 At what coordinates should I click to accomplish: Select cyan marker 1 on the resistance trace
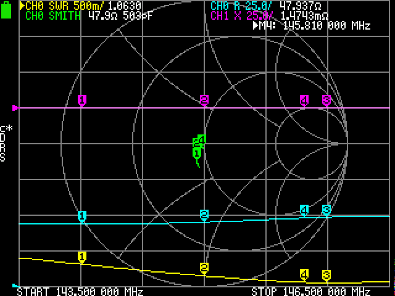pyautogui.click(x=81, y=216)
